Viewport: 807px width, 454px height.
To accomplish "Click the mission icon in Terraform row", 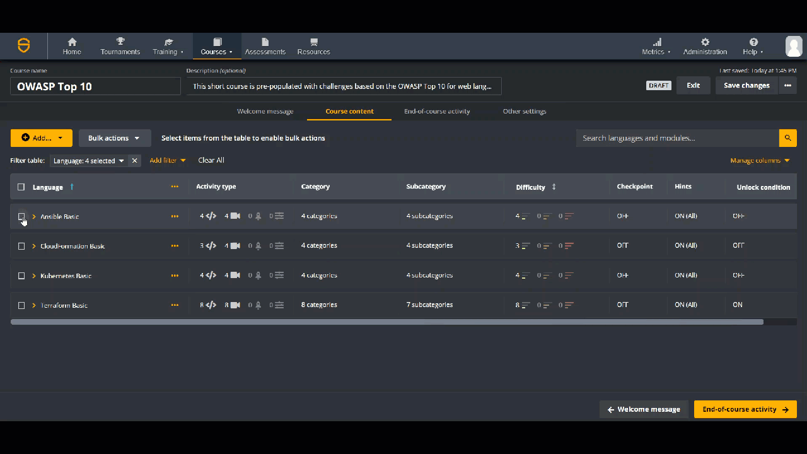I will pos(258,305).
